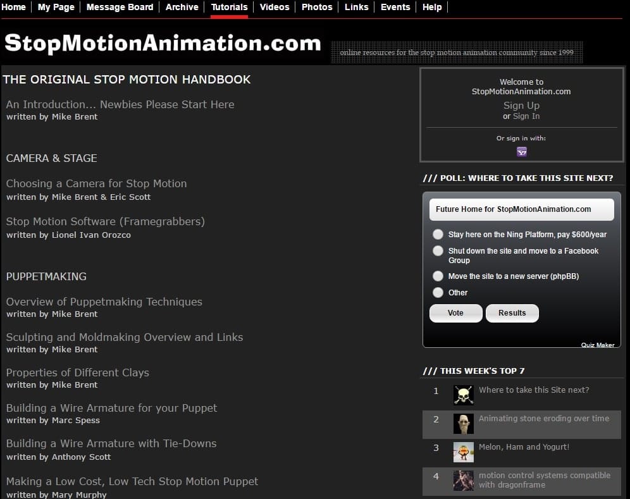Image resolution: width=630 pixels, height=499 pixels.
Task: Click the Yahoo sign-in icon
Action: (x=521, y=152)
